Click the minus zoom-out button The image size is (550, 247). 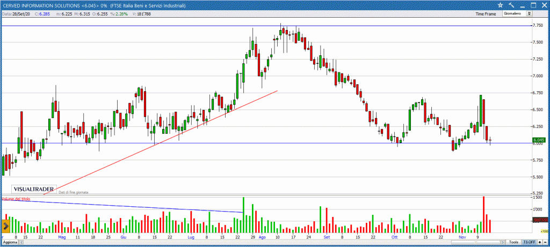pyautogui.click(x=545, y=243)
